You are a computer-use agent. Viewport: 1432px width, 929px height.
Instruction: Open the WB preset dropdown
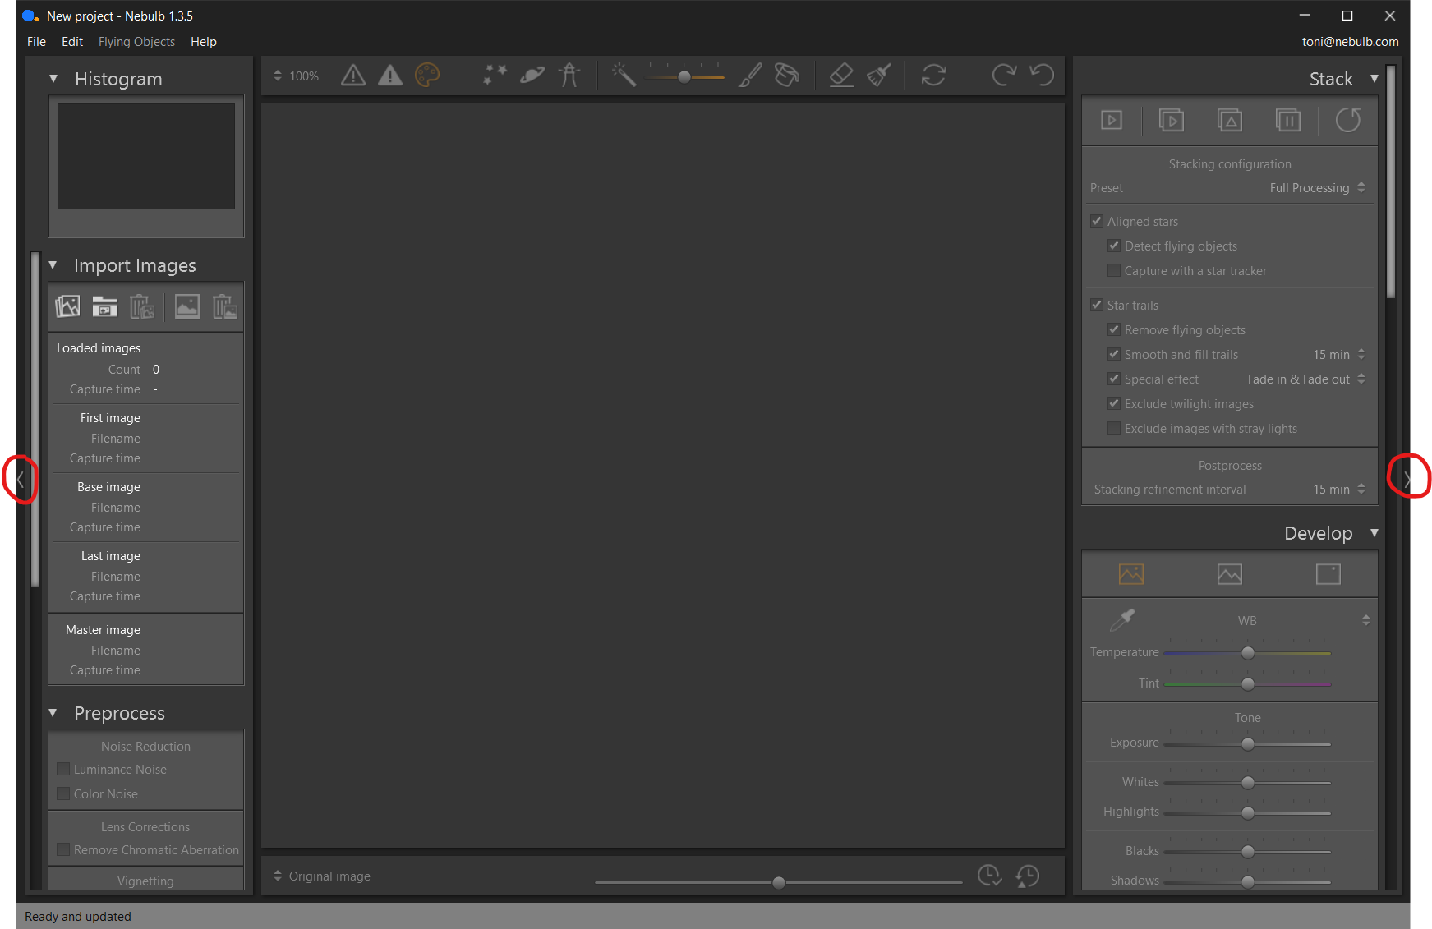[x=1365, y=620]
